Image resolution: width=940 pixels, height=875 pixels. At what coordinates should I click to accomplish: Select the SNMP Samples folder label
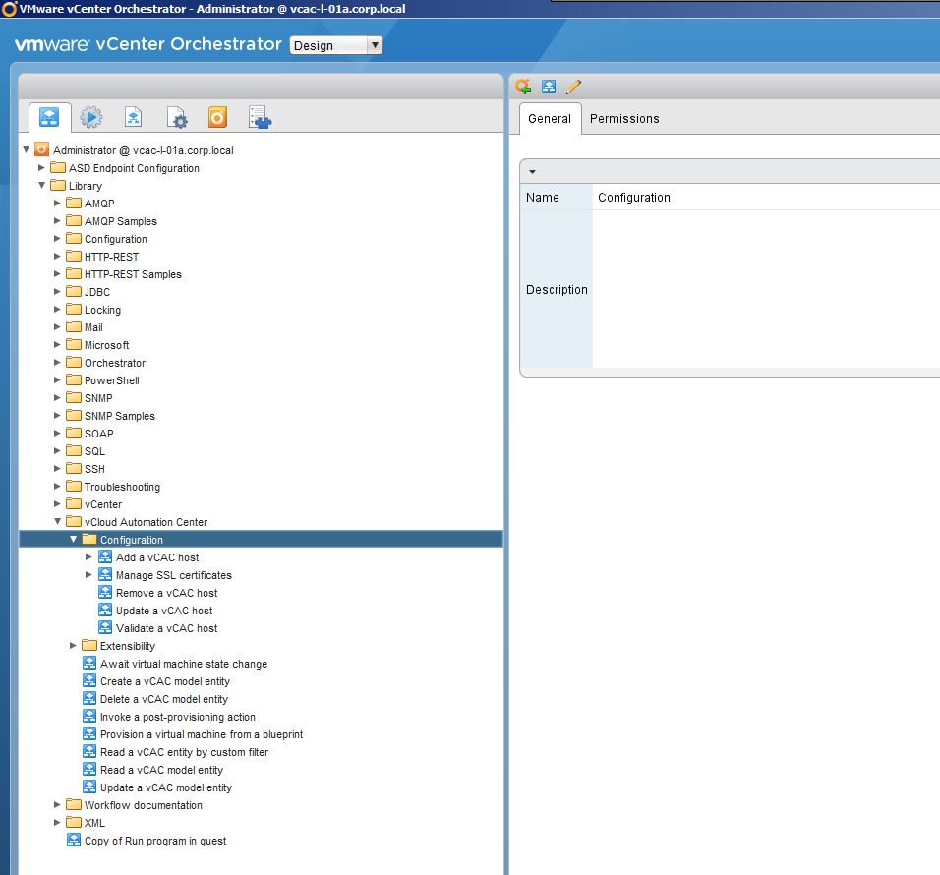point(120,415)
